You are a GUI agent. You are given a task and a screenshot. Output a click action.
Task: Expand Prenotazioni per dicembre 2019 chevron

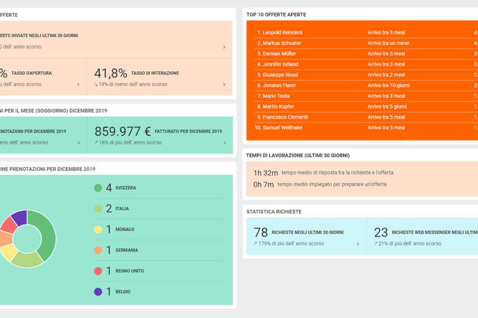point(79,143)
